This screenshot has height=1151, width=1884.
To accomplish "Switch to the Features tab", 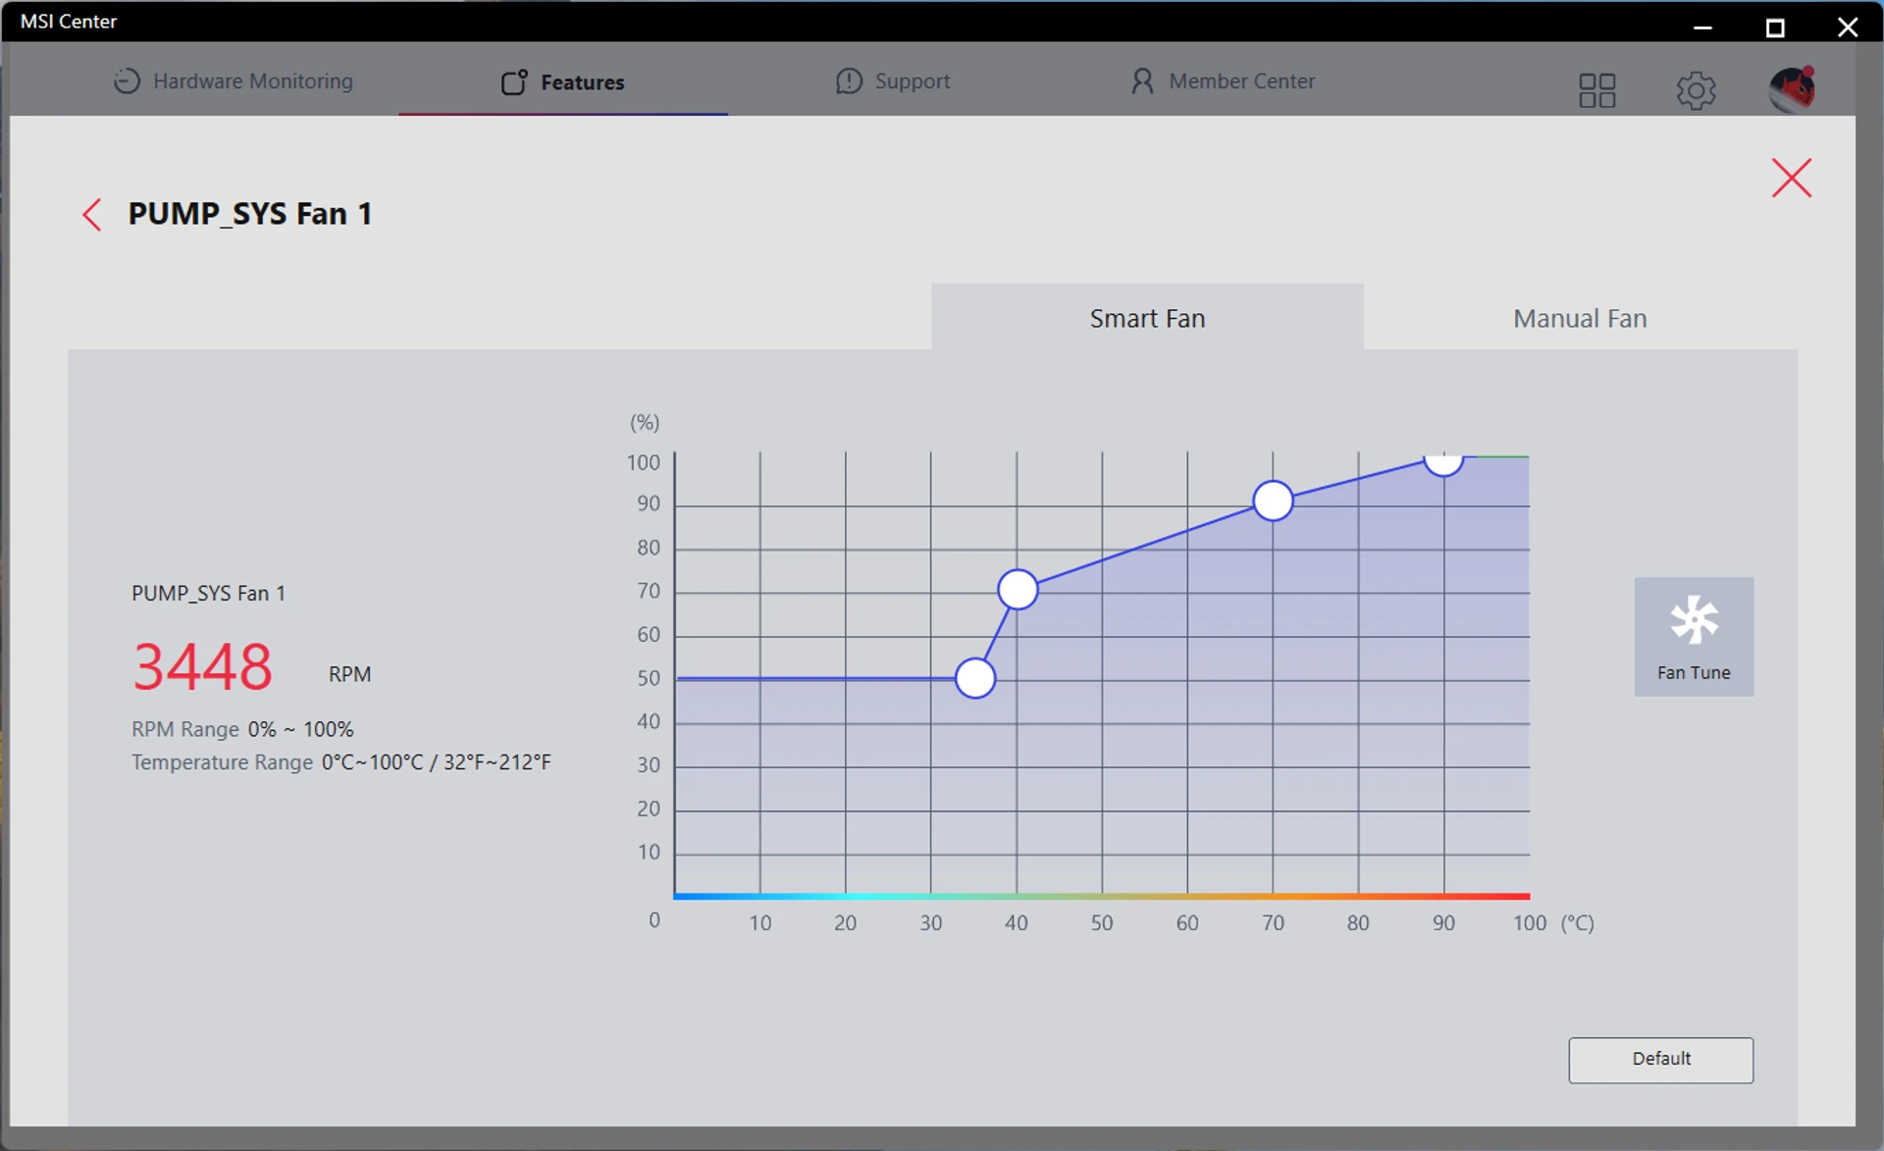I will click(x=563, y=81).
